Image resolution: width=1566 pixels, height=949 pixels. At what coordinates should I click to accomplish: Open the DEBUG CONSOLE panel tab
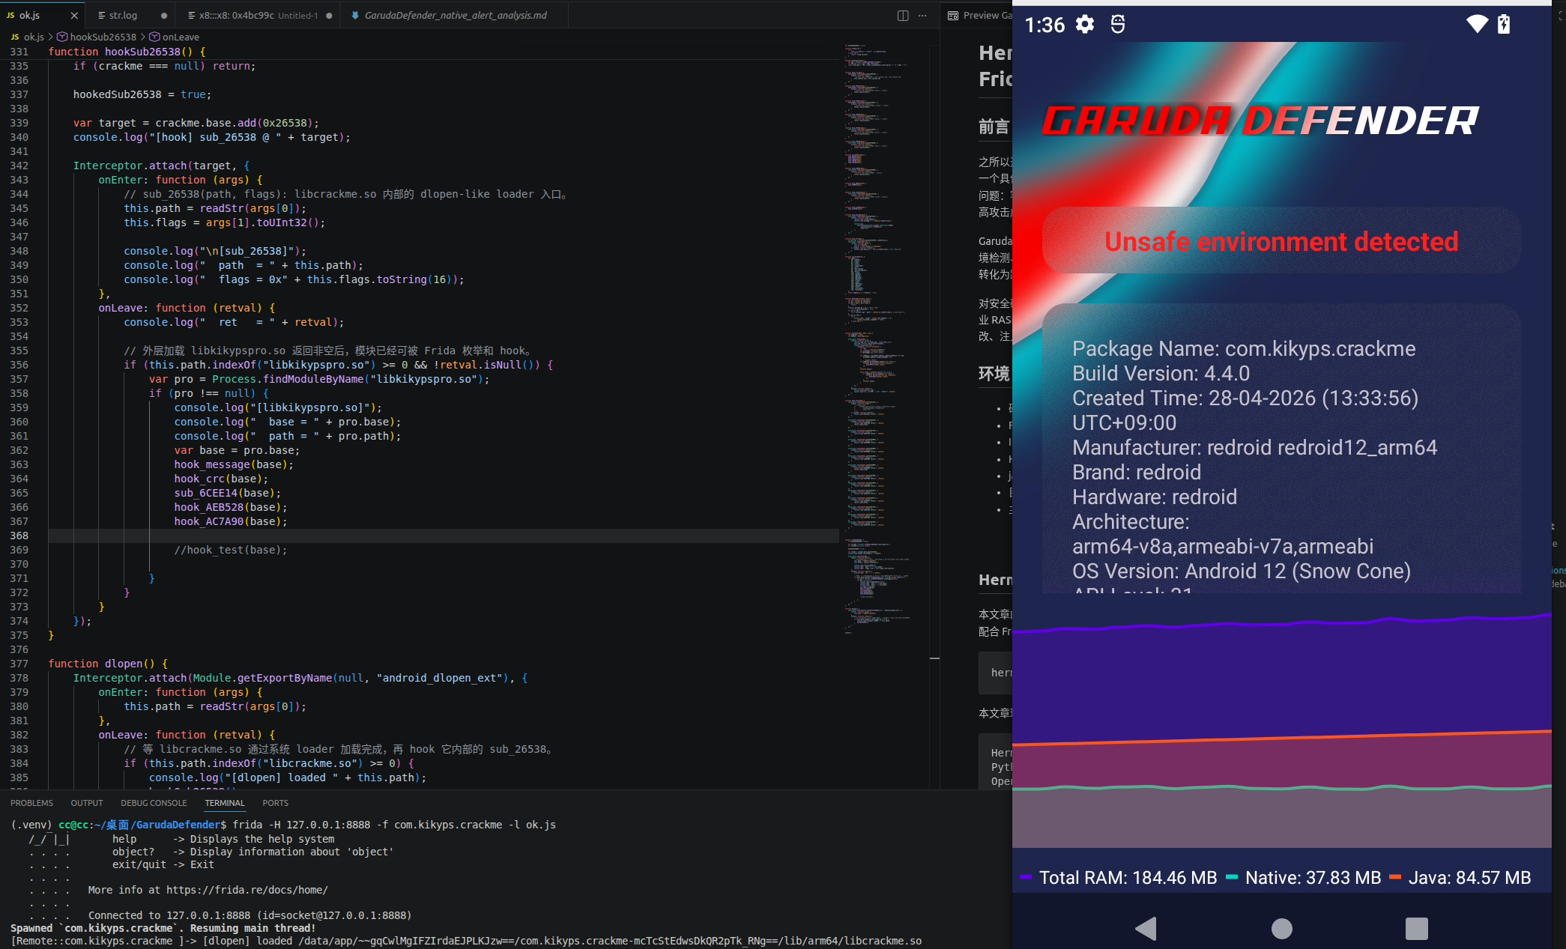coord(154,803)
